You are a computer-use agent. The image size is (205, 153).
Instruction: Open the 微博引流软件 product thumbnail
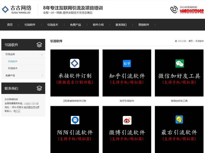(127, 129)
